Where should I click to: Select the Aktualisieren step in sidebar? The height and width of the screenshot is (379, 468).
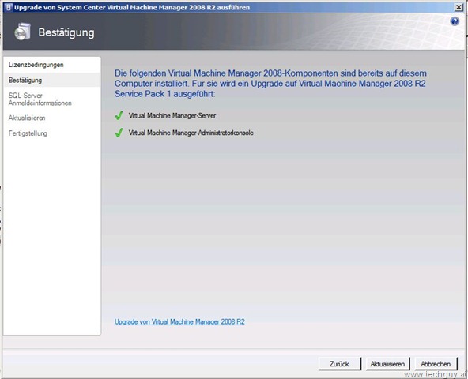[27, 118]
